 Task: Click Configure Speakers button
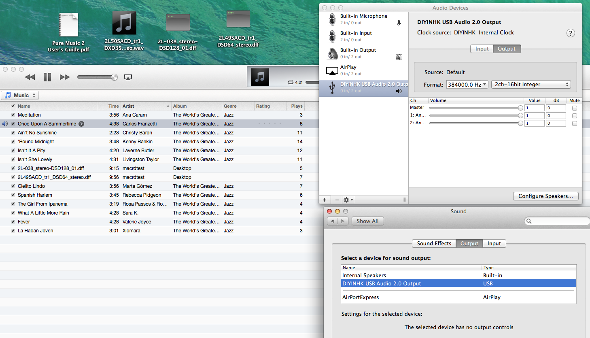(x=546, y=196)
